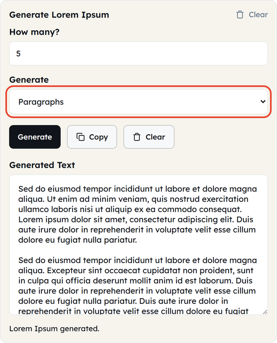The image size is (277, 343).
Task: Open the Paragraphs dropdown
Action: coord(138,102)
